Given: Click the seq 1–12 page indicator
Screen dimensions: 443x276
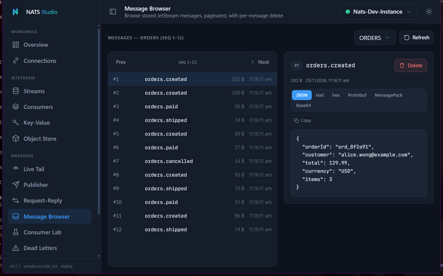Looking at the screenshot, I should (x=188, y=62).
